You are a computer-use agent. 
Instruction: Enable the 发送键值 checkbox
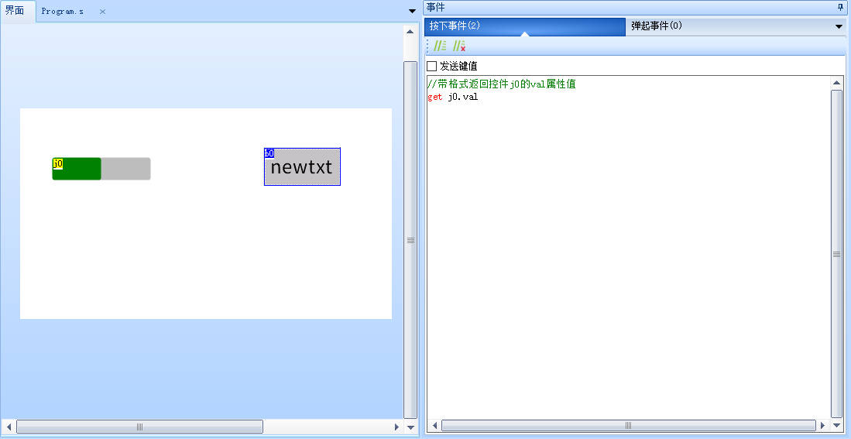click(432, 67)
